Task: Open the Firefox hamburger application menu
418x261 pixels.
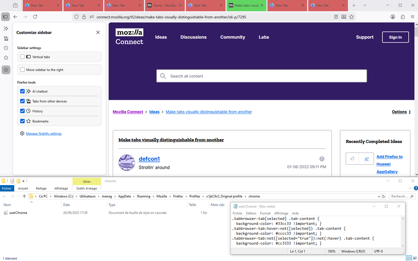Action: (x=413, y=17)
